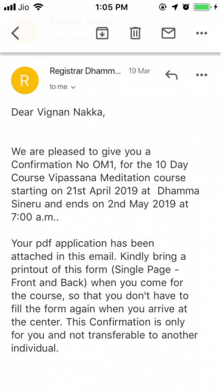Screen dimensions: 221x392
Task: Open sender name Registrar Dhamm...
Action: [x=85, y=71]
